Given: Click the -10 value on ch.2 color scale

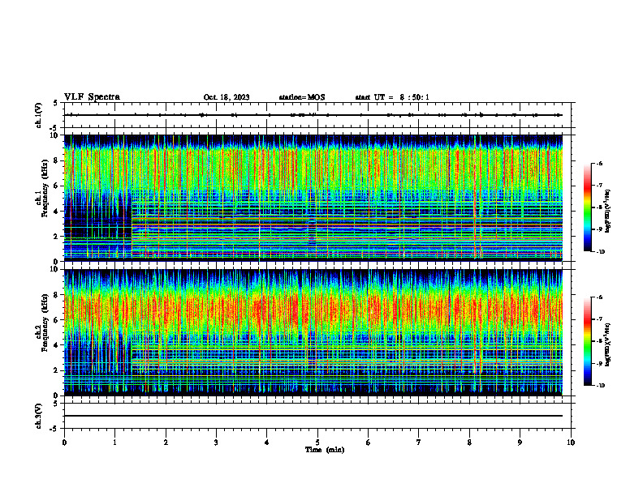Looking at the screenshot, I should [600, 386].
